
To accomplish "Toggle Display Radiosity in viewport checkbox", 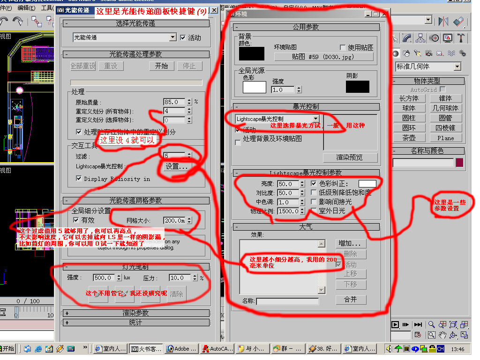I will (x=79, y=178).
